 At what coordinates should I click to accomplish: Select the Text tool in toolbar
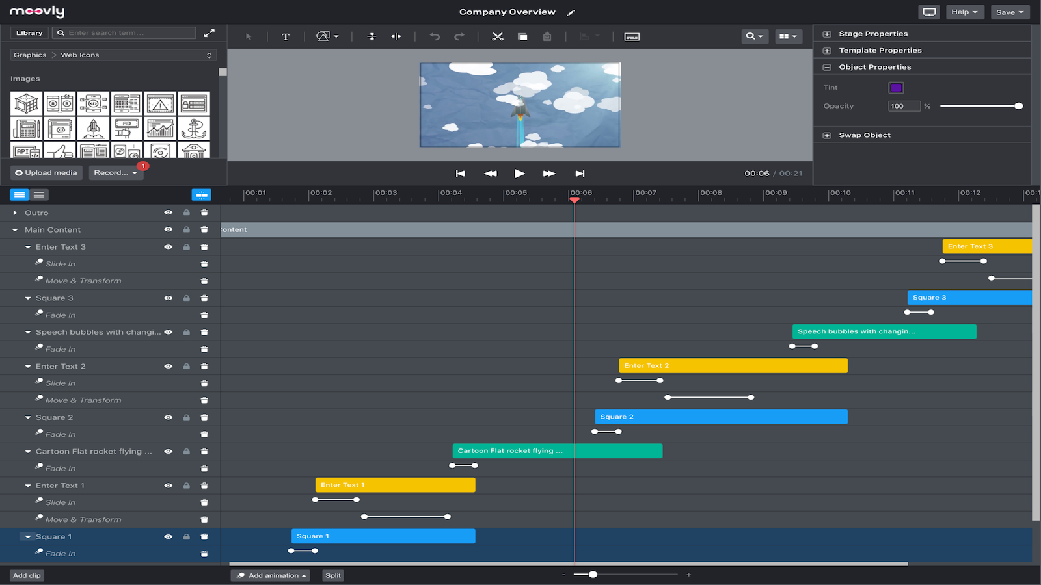pyautogui.click(x=286, y=37)
